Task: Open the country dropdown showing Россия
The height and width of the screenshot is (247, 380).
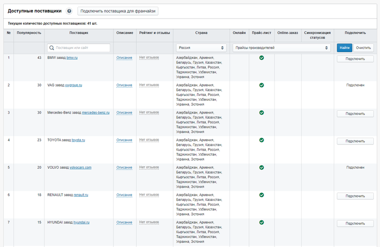Action: [x=201, y=47]
